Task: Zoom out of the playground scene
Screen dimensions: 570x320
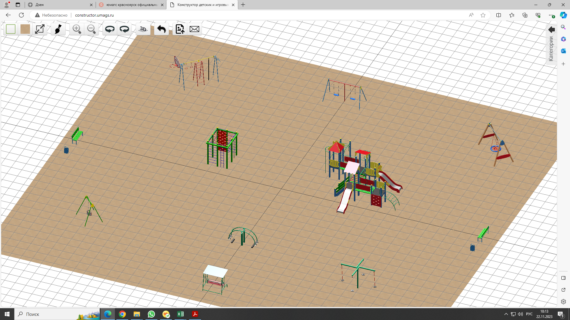Action: tap(91, 29)
